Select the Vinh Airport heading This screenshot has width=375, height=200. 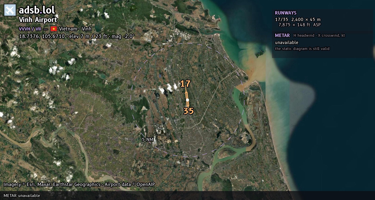click(38, 20)
